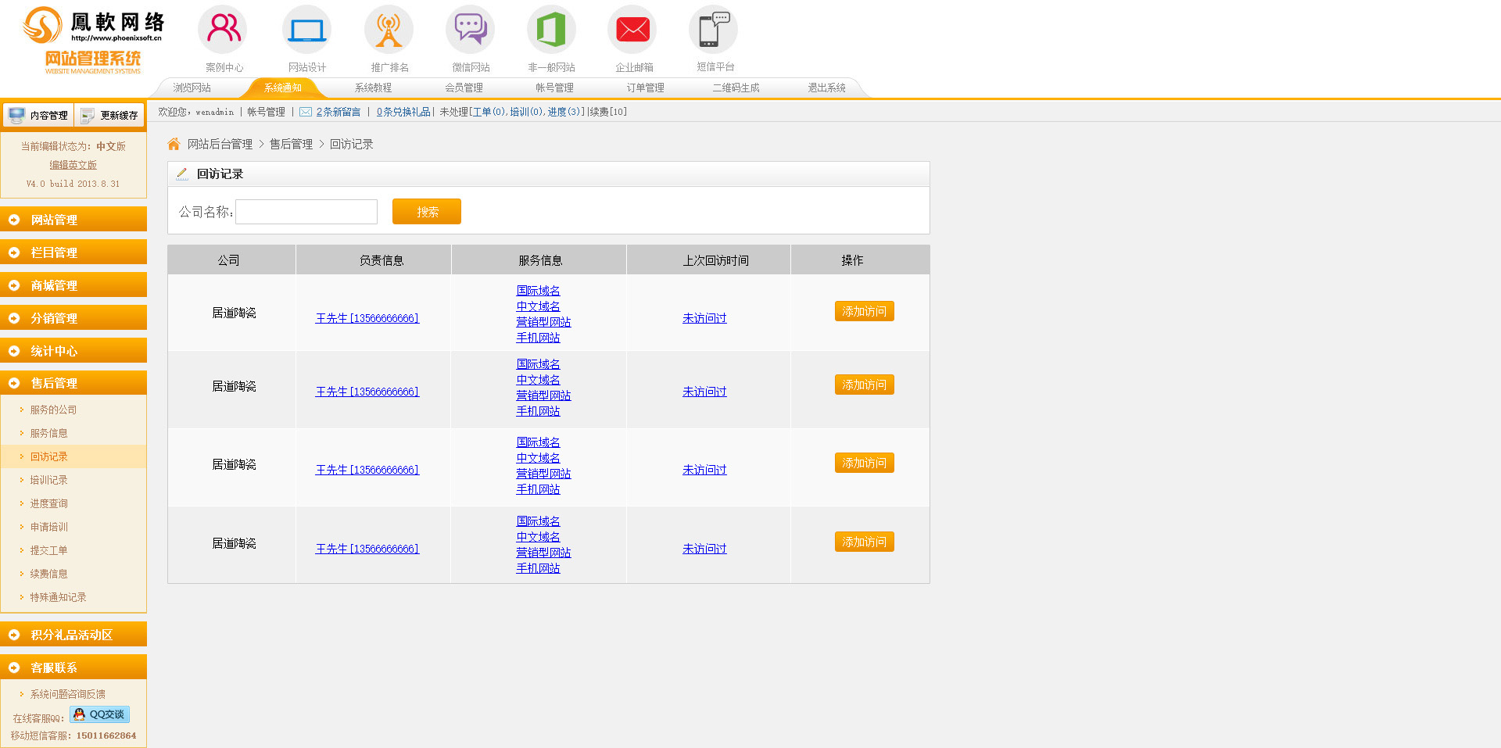Click 添加访问 in the first row
1501x748 pixels.
tap(864, 311)
